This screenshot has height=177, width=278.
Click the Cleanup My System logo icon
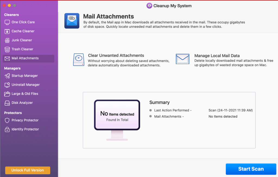click(149, 6)
